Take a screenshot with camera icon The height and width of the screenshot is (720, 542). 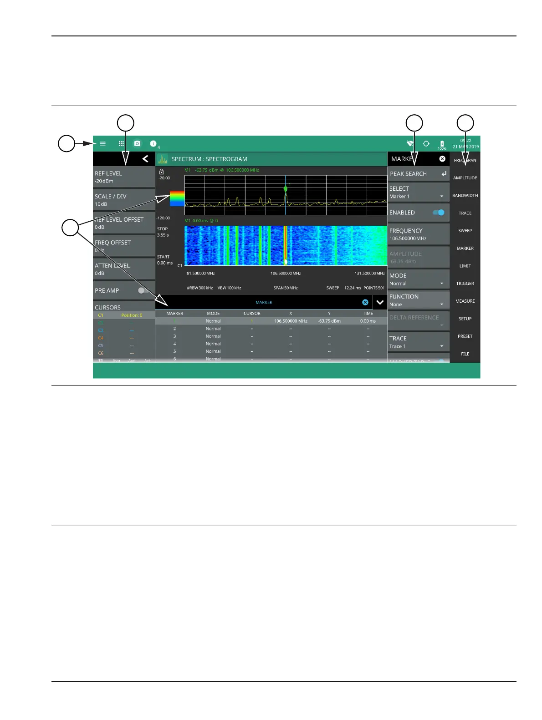pyautogui.click(x=137, y=143)
